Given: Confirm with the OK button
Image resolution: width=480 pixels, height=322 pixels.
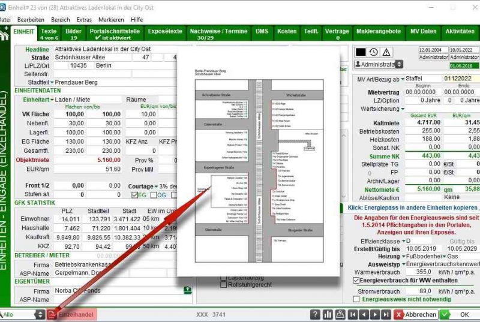Looking at the screenshot, I should coord(459,314).
